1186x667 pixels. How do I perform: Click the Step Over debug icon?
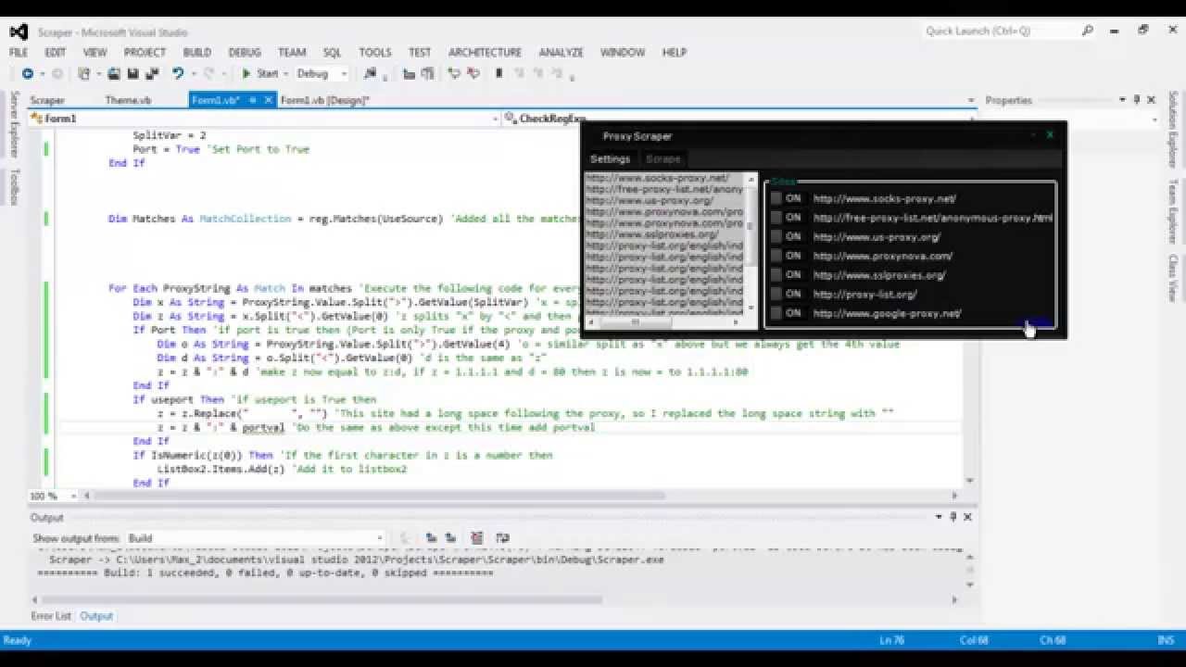pos(473,73)
